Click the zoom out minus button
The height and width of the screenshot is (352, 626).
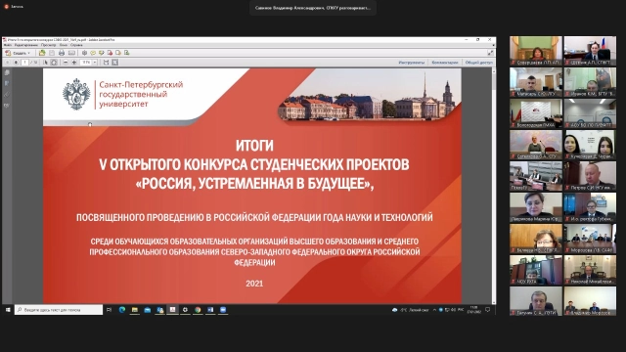click(66, 63)
